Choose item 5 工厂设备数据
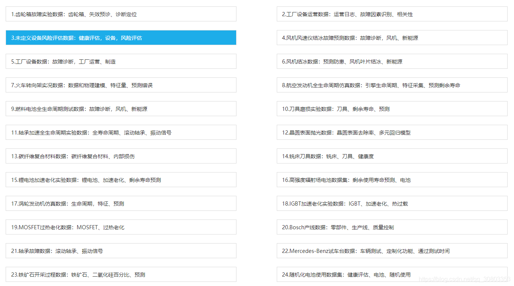Viewport: 514px width, 286px height. click(121, 61)
